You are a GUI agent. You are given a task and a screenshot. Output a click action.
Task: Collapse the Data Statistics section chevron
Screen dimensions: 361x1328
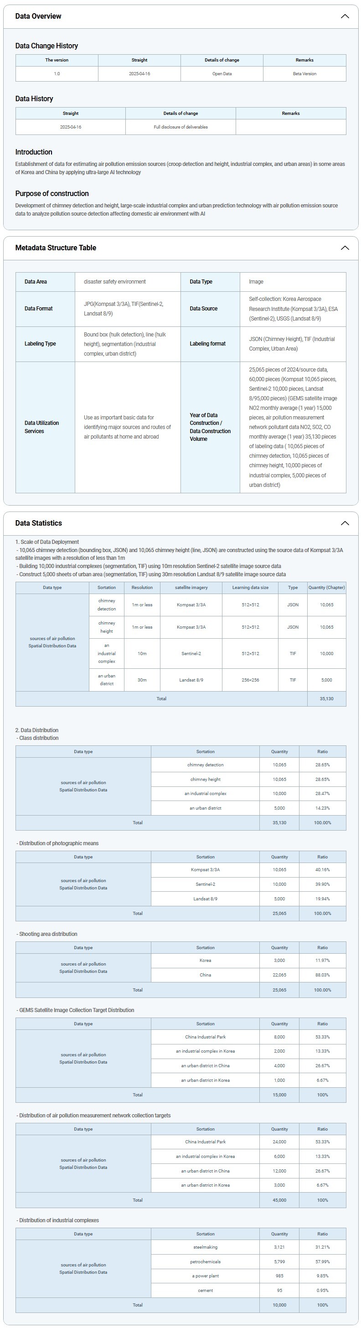click(x=345, y=523)
